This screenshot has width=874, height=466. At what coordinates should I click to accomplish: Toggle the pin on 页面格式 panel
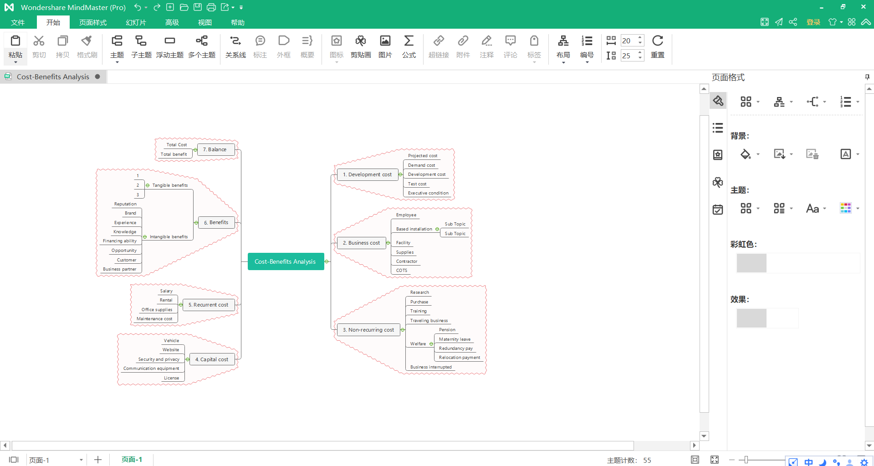pyautogui.click(x=867, y=77)
